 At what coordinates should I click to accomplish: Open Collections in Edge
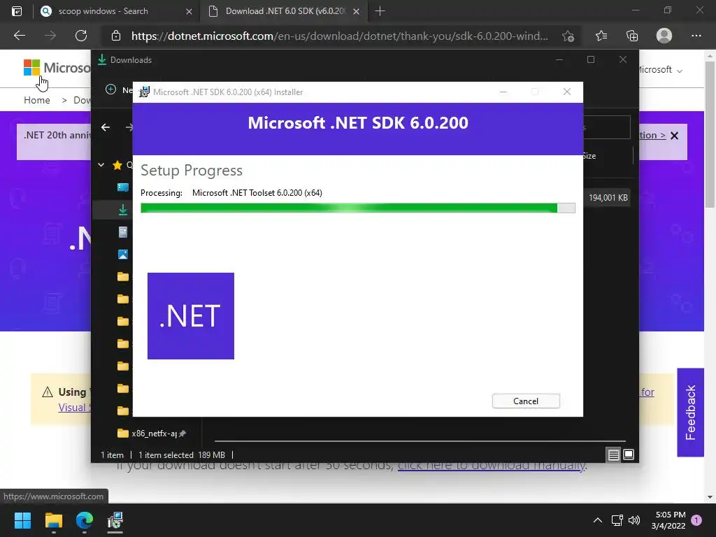pos(632,36)
